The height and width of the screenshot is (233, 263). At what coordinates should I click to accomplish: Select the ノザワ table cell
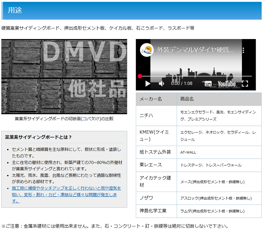[x=156, y=198]
